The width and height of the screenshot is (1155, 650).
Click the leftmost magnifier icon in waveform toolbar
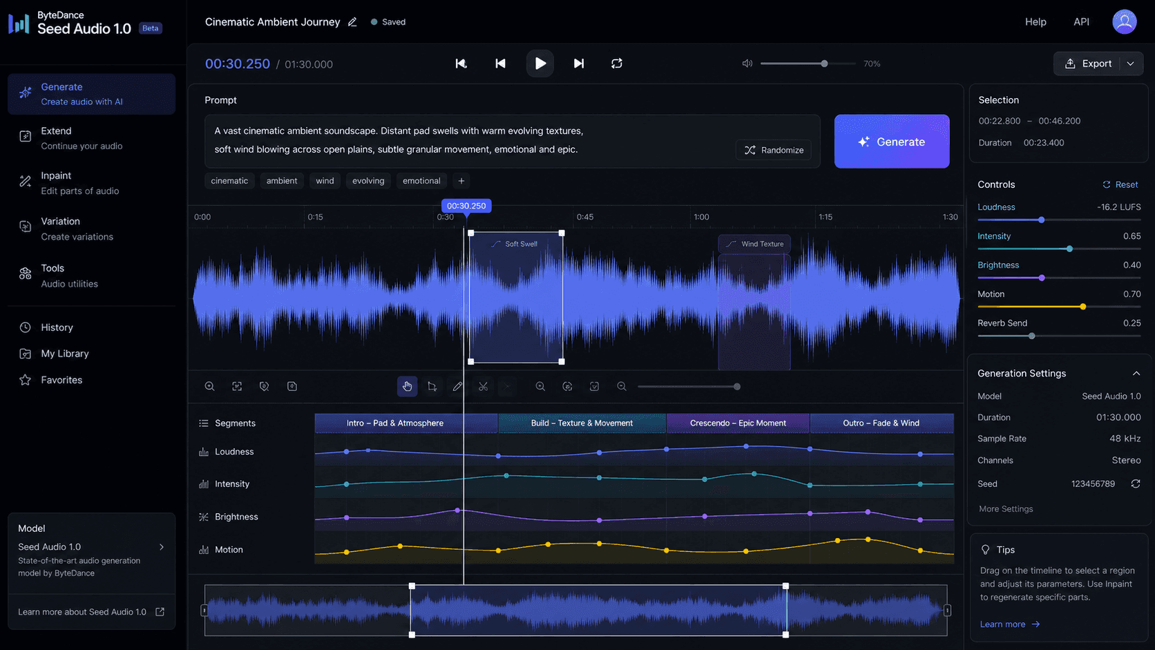(x=209, y=386)
